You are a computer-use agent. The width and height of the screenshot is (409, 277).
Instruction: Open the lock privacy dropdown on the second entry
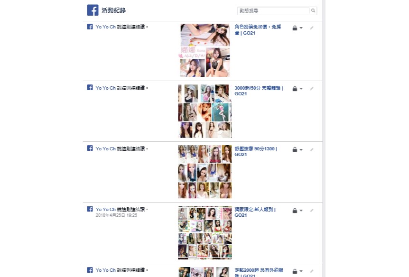(x=297, y=89)
